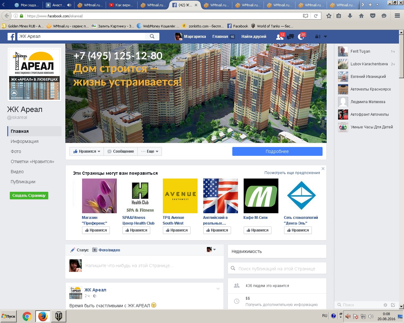The height and width of the screenshot is (323, 404).
Task: Click the Facebook logo home icon
Action: (11, 37)
